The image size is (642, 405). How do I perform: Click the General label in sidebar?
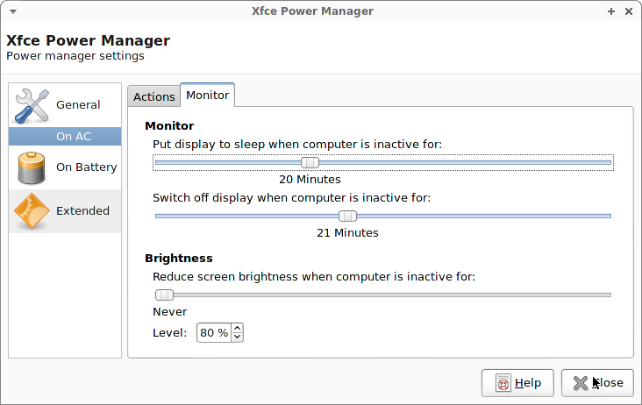pos(78,105)
